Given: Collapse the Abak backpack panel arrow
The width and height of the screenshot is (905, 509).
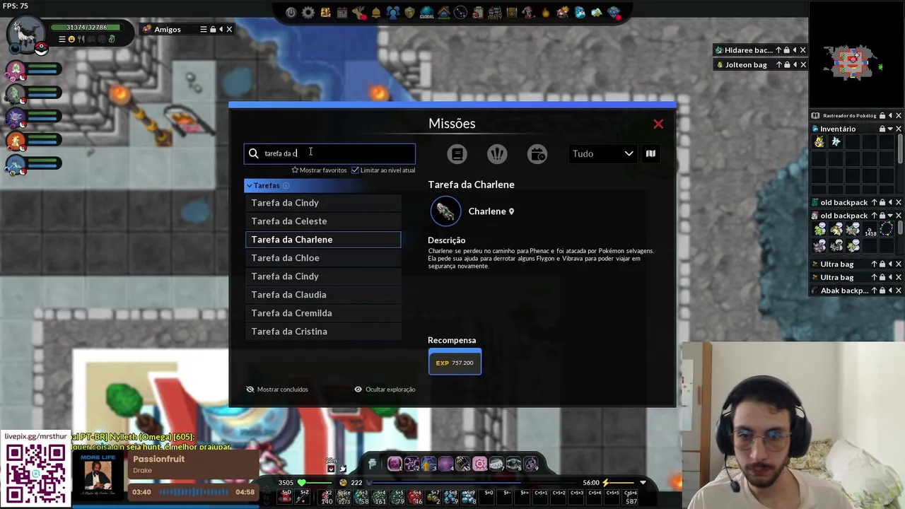Looking at the screenshot, I should [x=890, y=291].
